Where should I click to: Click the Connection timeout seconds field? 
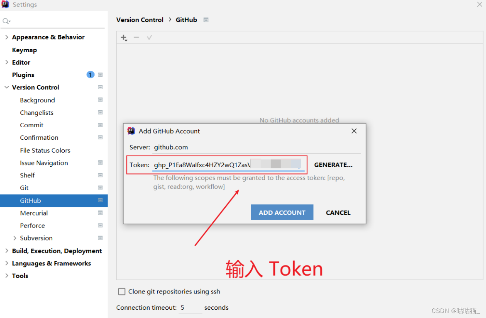tap(190, 308)
